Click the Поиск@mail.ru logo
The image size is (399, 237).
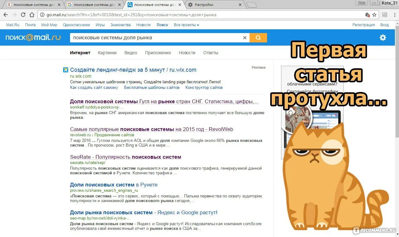tap(33, 38)
